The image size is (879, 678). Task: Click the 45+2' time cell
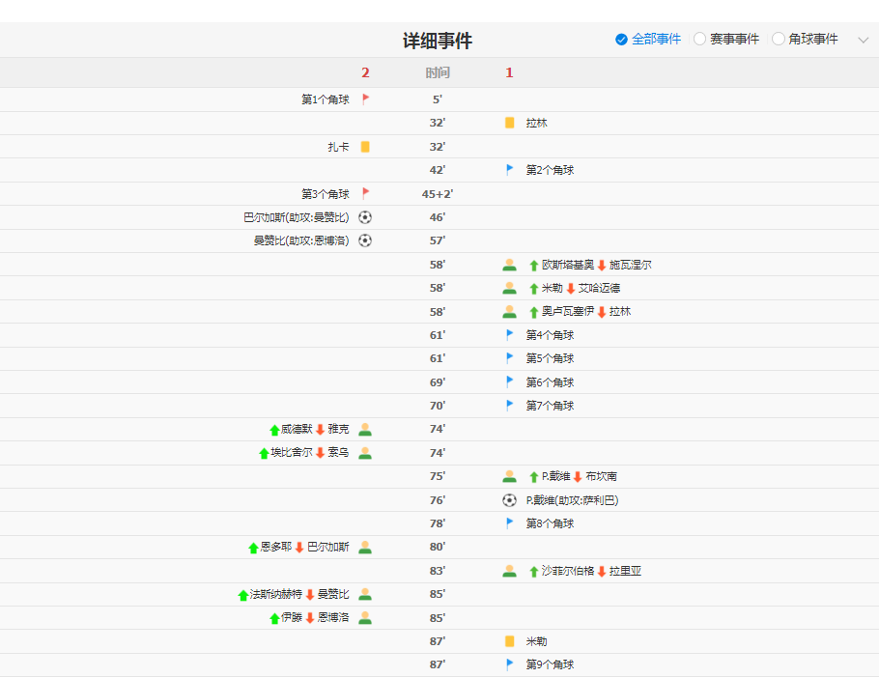[438, 194]
